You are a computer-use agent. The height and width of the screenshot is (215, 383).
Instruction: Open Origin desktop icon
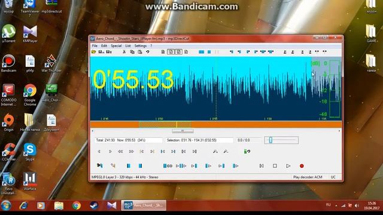coord(8,122)
